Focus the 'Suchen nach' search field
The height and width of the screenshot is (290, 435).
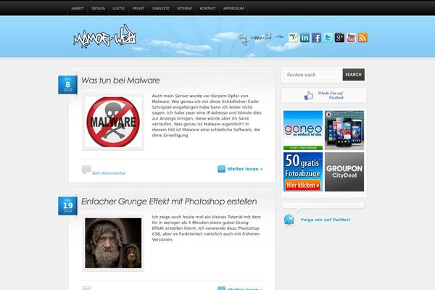312,75
